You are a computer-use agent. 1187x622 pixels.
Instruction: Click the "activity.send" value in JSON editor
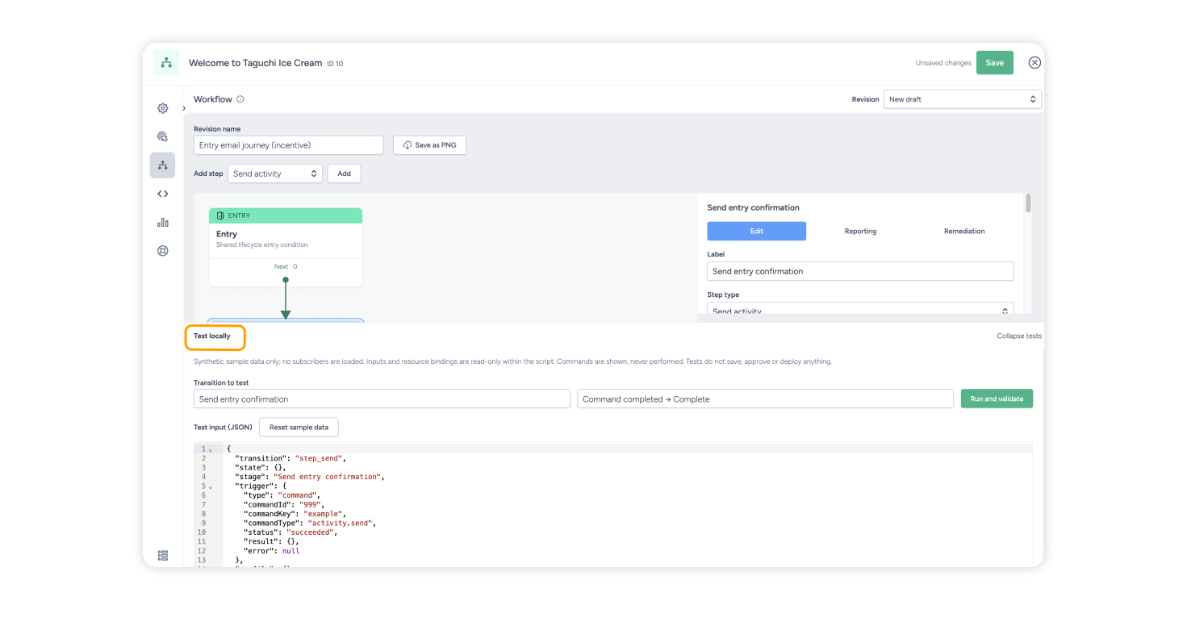[341, 523]
